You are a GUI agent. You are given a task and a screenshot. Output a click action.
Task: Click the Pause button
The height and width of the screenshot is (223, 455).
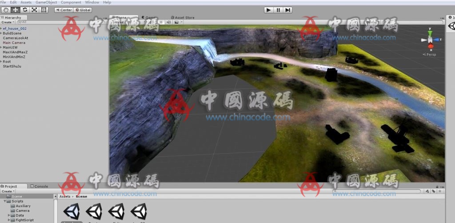pos(278,10)
